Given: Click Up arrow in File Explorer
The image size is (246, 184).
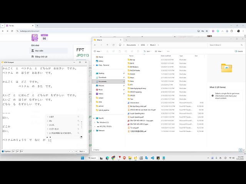Looking at the screenshot, I should (107, 45).
